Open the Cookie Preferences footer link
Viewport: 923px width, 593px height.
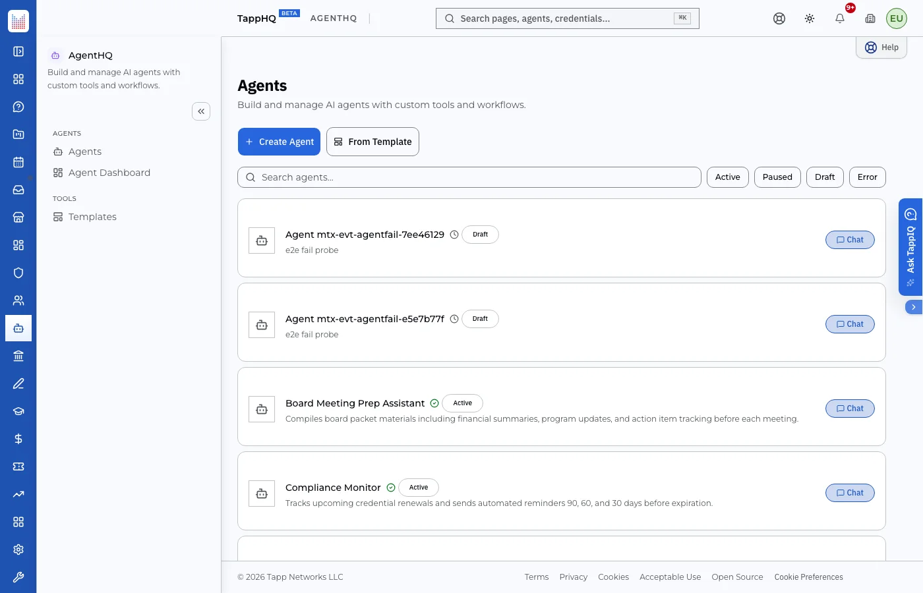(x=808, y=577)
